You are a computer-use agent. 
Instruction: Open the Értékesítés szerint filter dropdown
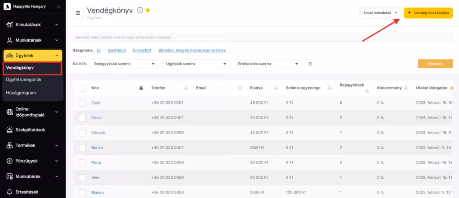pos(267,64)
